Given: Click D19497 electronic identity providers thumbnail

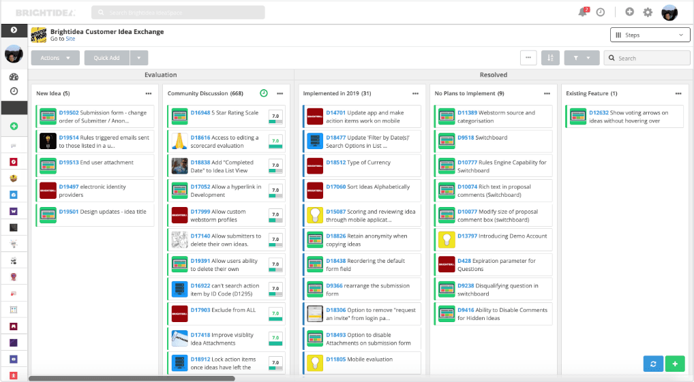Looking at the screenshot, I should pos(48,191).
